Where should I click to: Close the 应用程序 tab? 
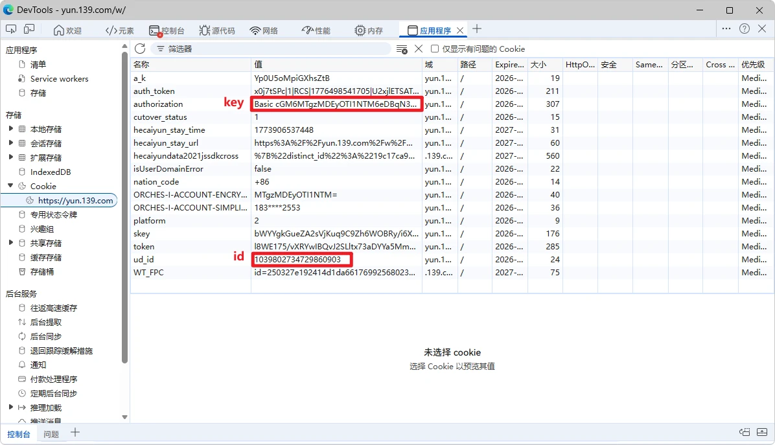[460, 30]
